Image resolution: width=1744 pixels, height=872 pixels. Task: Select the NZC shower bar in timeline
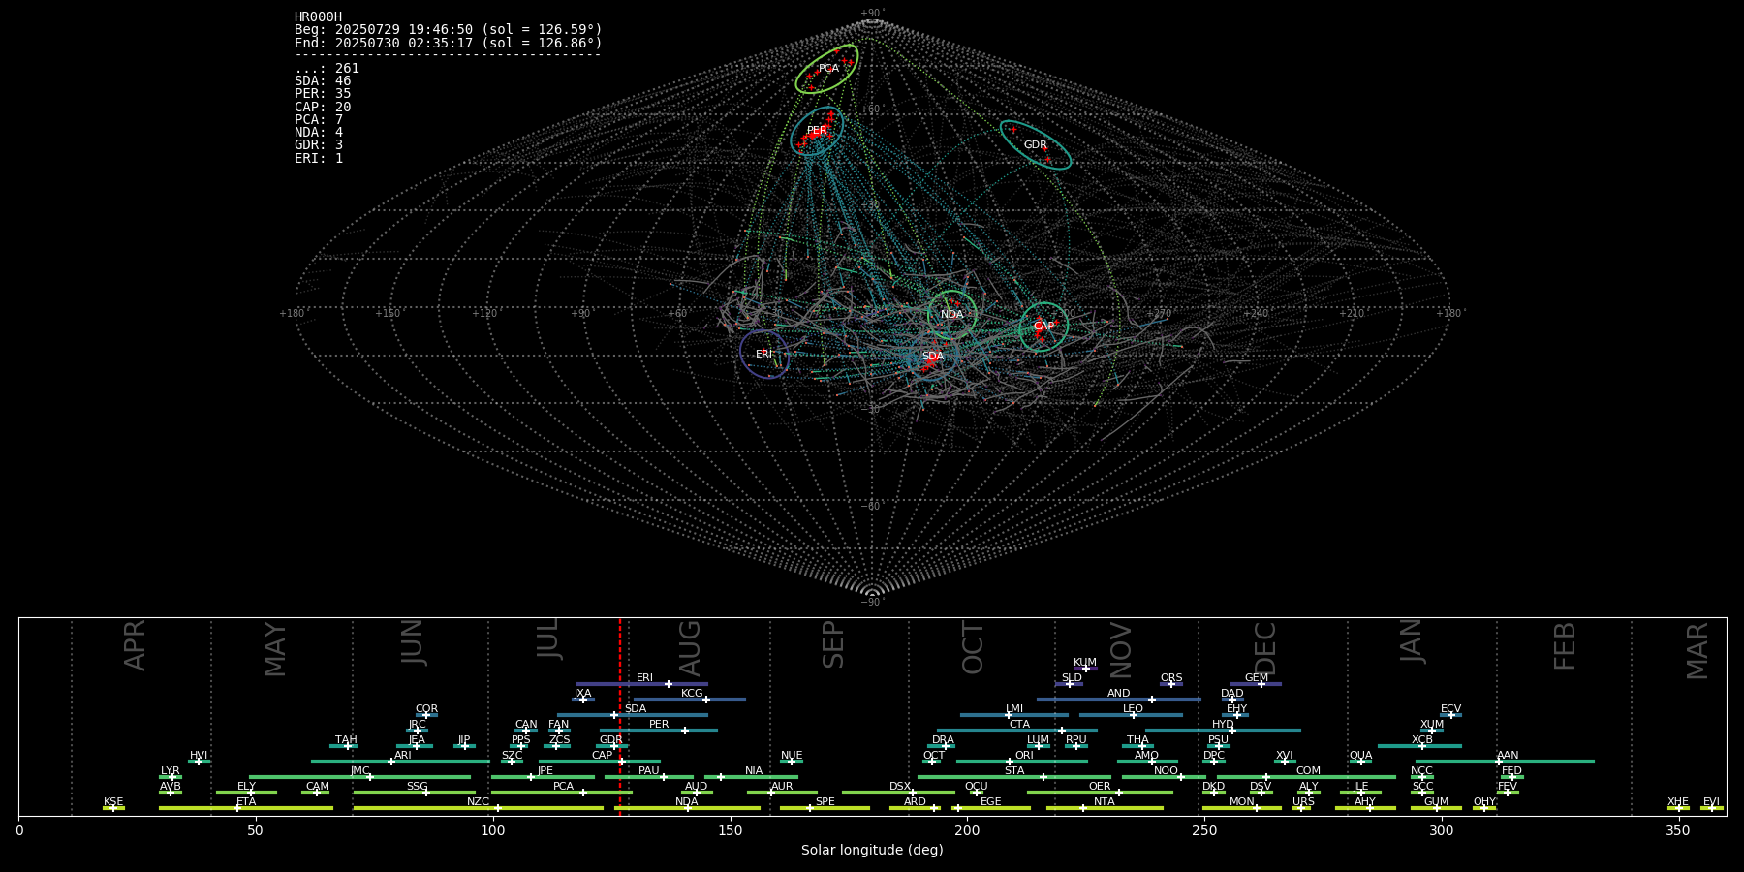click(x=479, y=808)
